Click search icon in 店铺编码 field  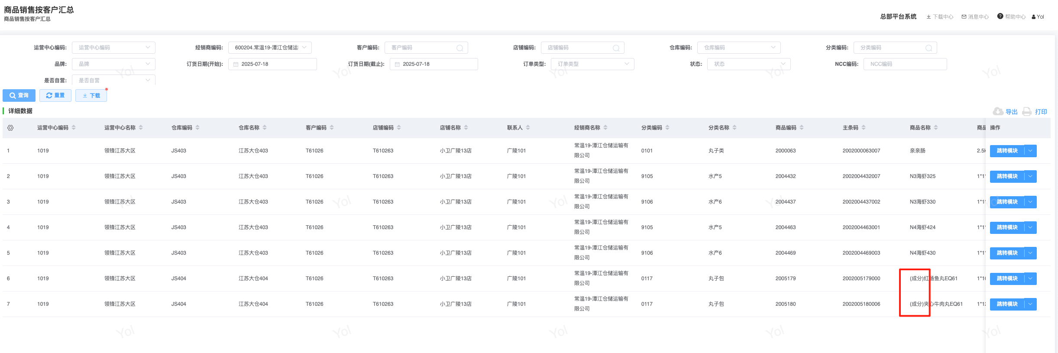coord(616,48)
